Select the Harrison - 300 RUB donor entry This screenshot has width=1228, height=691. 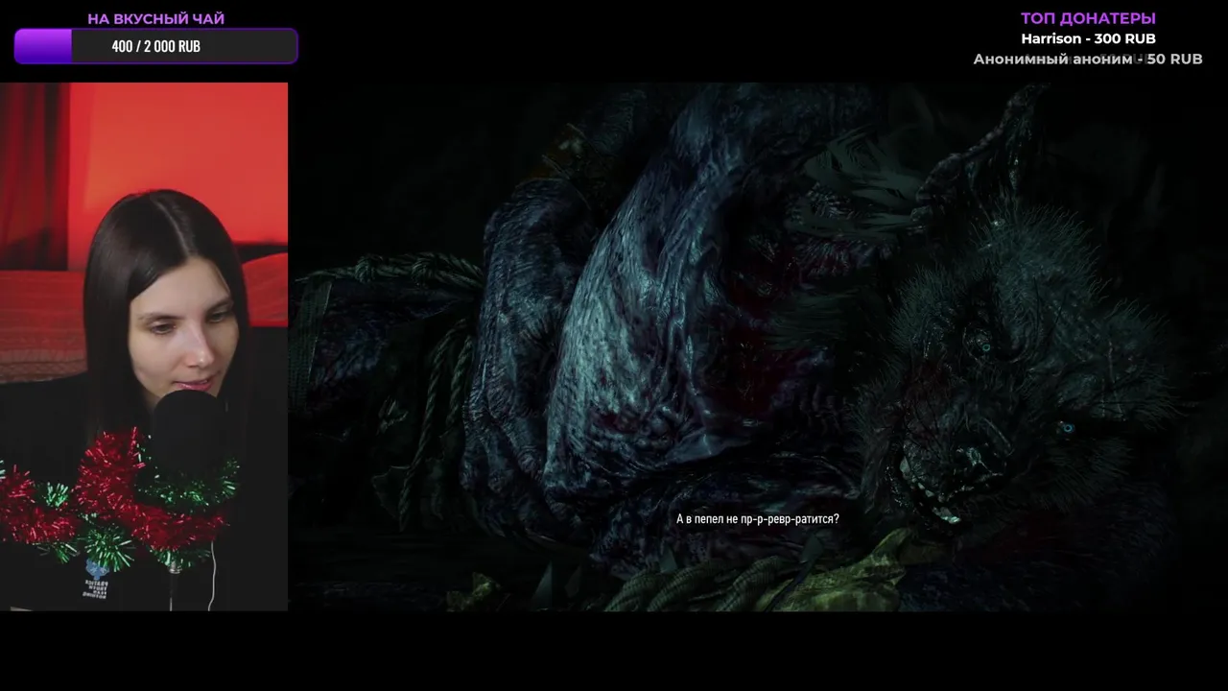(1088, 38)
